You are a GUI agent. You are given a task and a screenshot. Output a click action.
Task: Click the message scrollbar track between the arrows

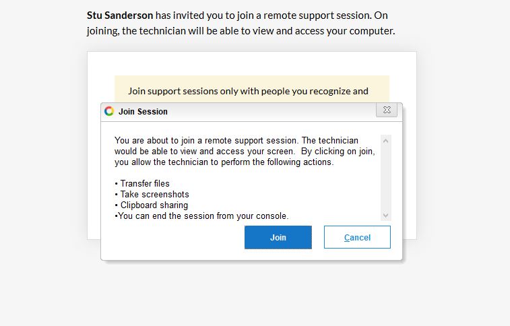(386, 178)
